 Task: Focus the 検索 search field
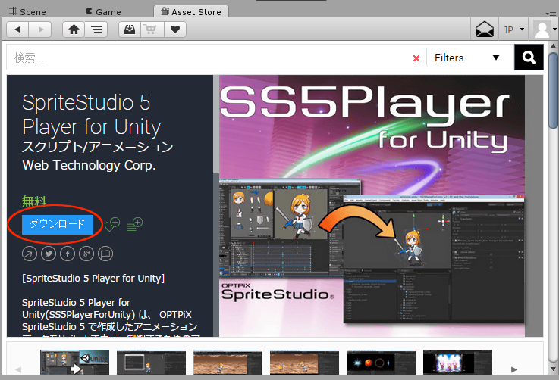click(x=210, y=58)
